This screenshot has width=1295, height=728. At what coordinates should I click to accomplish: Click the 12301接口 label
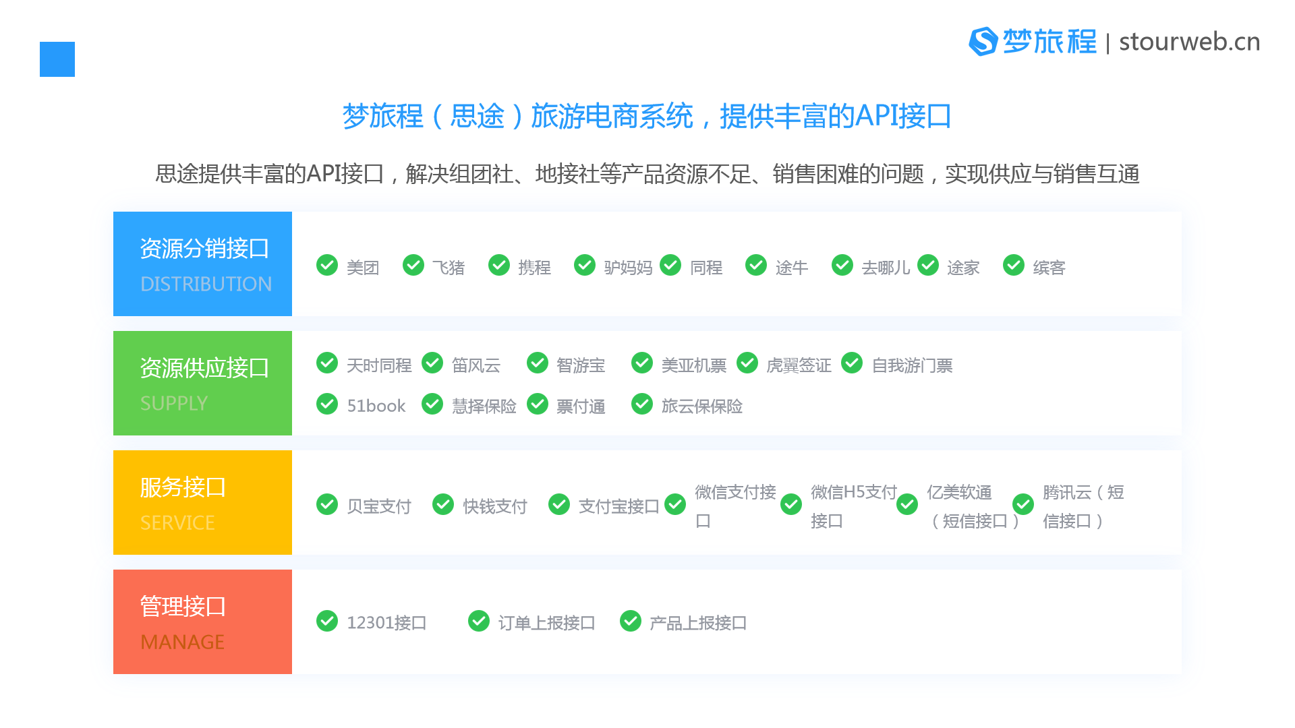pyautogui.click(x=386, y=623)
